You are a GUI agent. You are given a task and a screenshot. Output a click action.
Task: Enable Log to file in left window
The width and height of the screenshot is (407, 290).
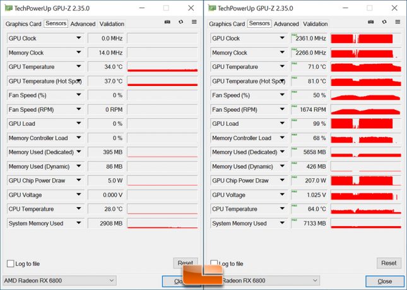[11, 263]
